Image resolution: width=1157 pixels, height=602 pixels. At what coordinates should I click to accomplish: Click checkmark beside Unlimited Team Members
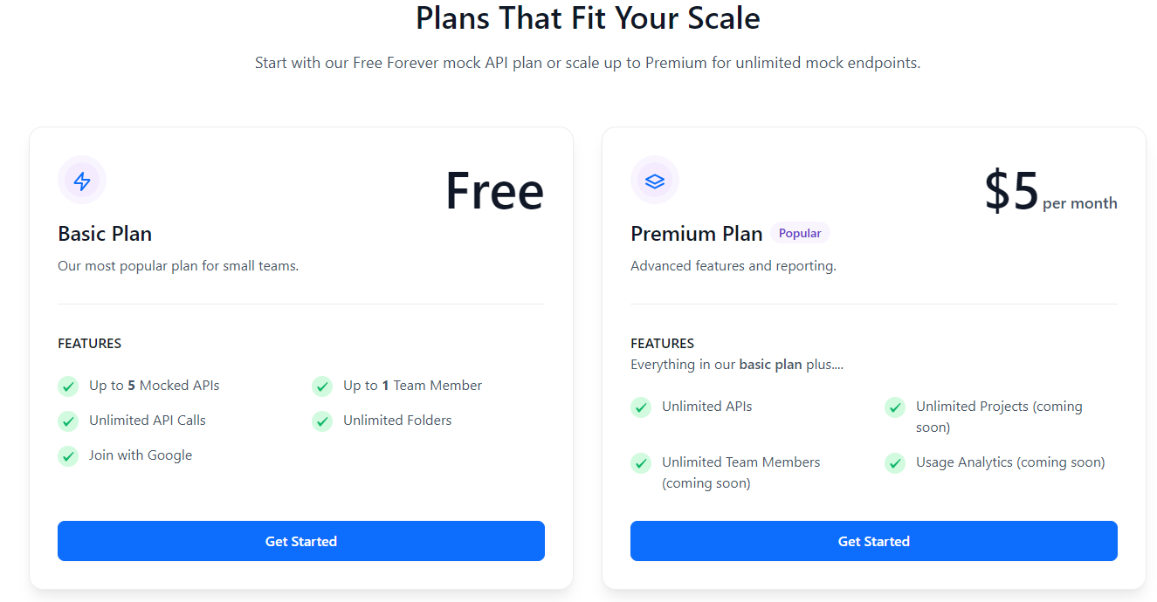(x=641, y=462)
